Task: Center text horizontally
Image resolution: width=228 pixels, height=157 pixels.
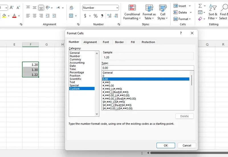Action: (x=34, y=16)
